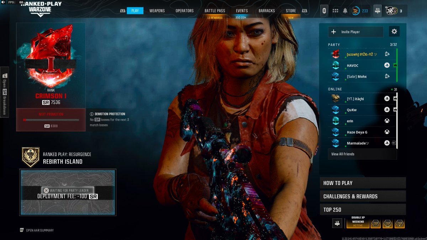The image size is (427, 240).
Task: Click the Double XP Weekend Active banner
Action: pyautogui.click(x=358, y=222)
